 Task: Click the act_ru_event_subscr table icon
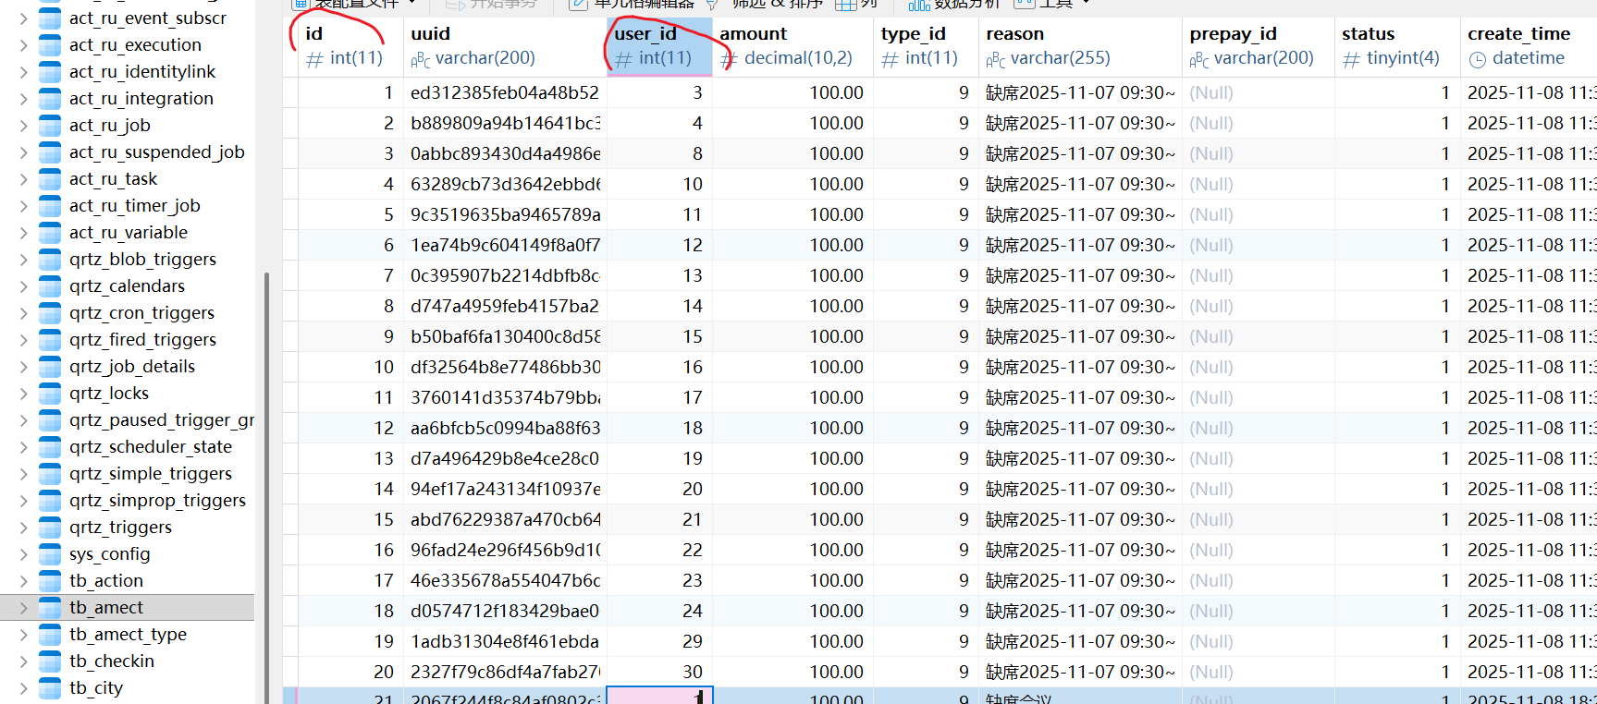(51, 18)
